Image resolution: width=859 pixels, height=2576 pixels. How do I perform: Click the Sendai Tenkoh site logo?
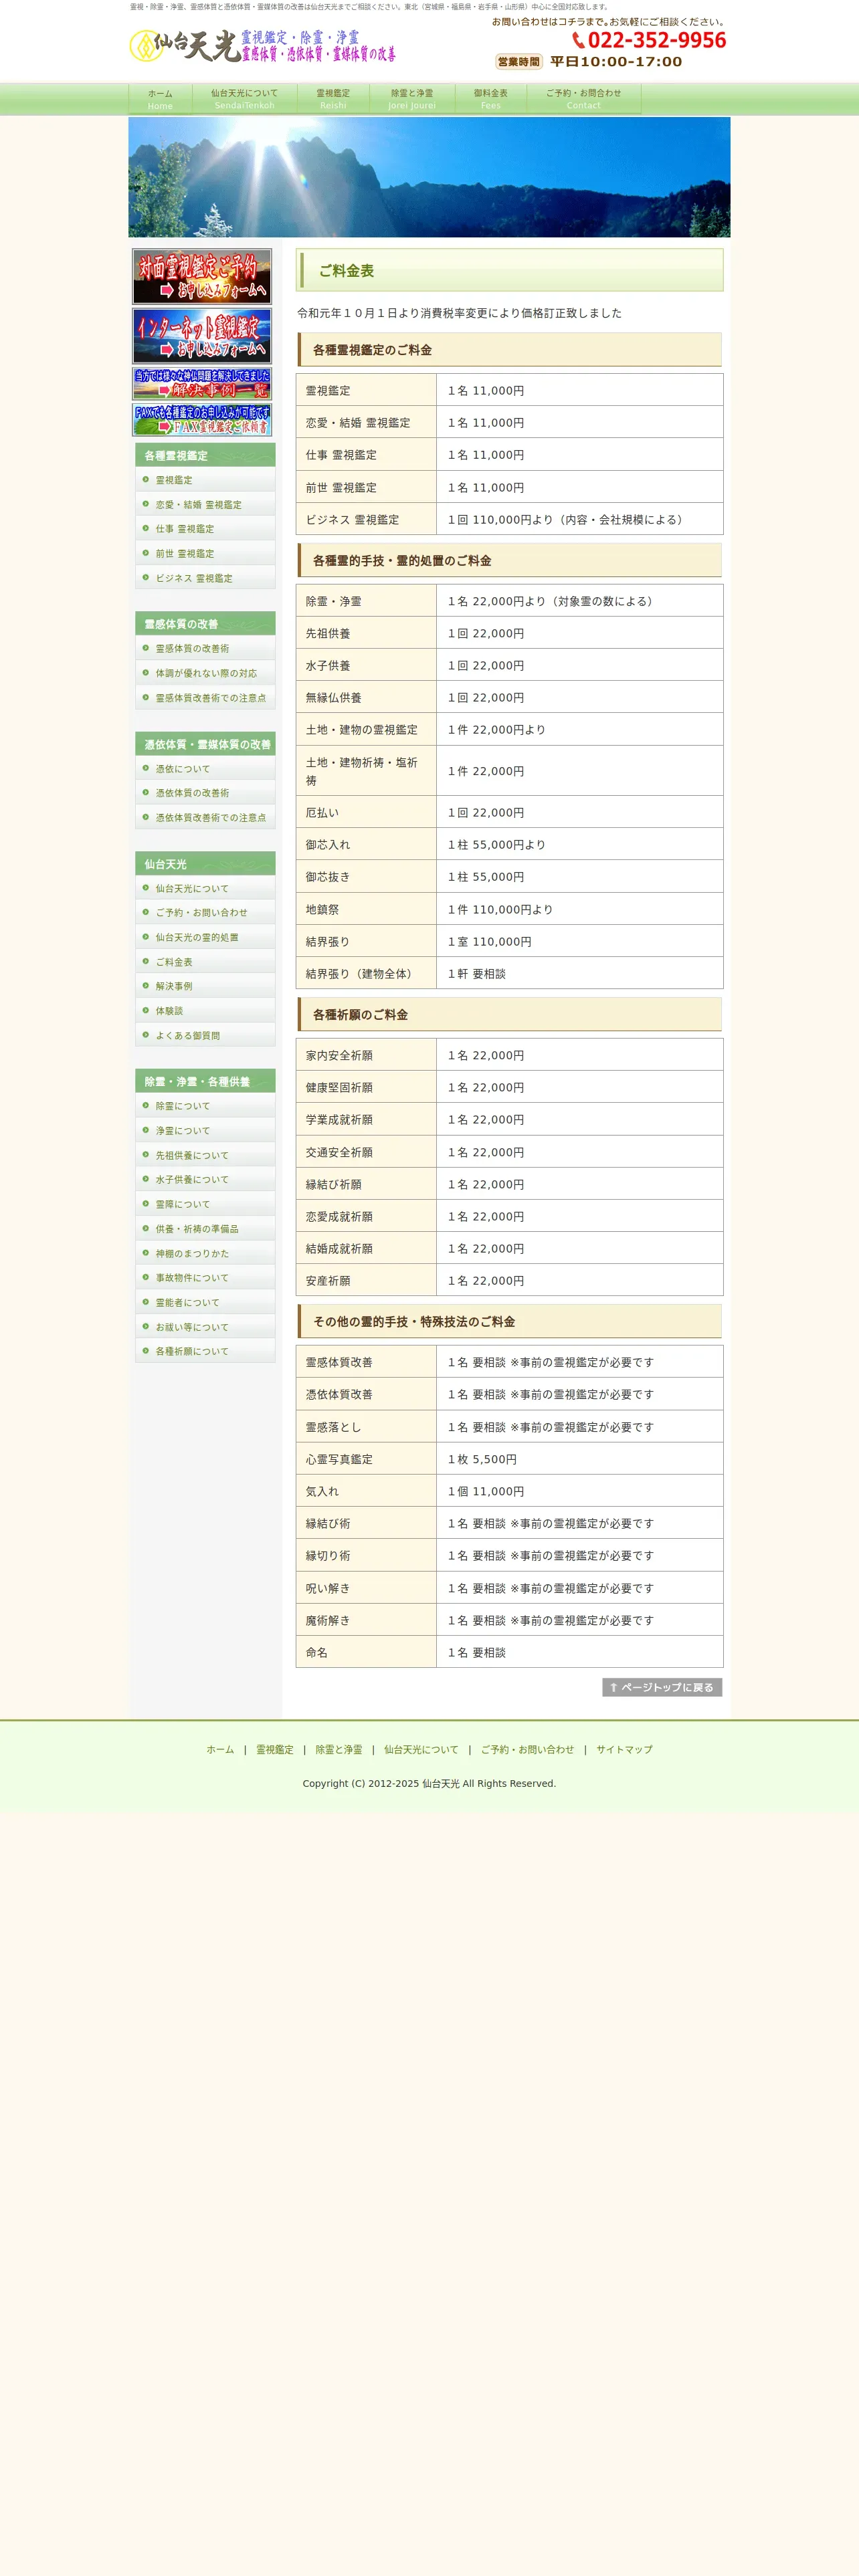click(x=263, y=45)
